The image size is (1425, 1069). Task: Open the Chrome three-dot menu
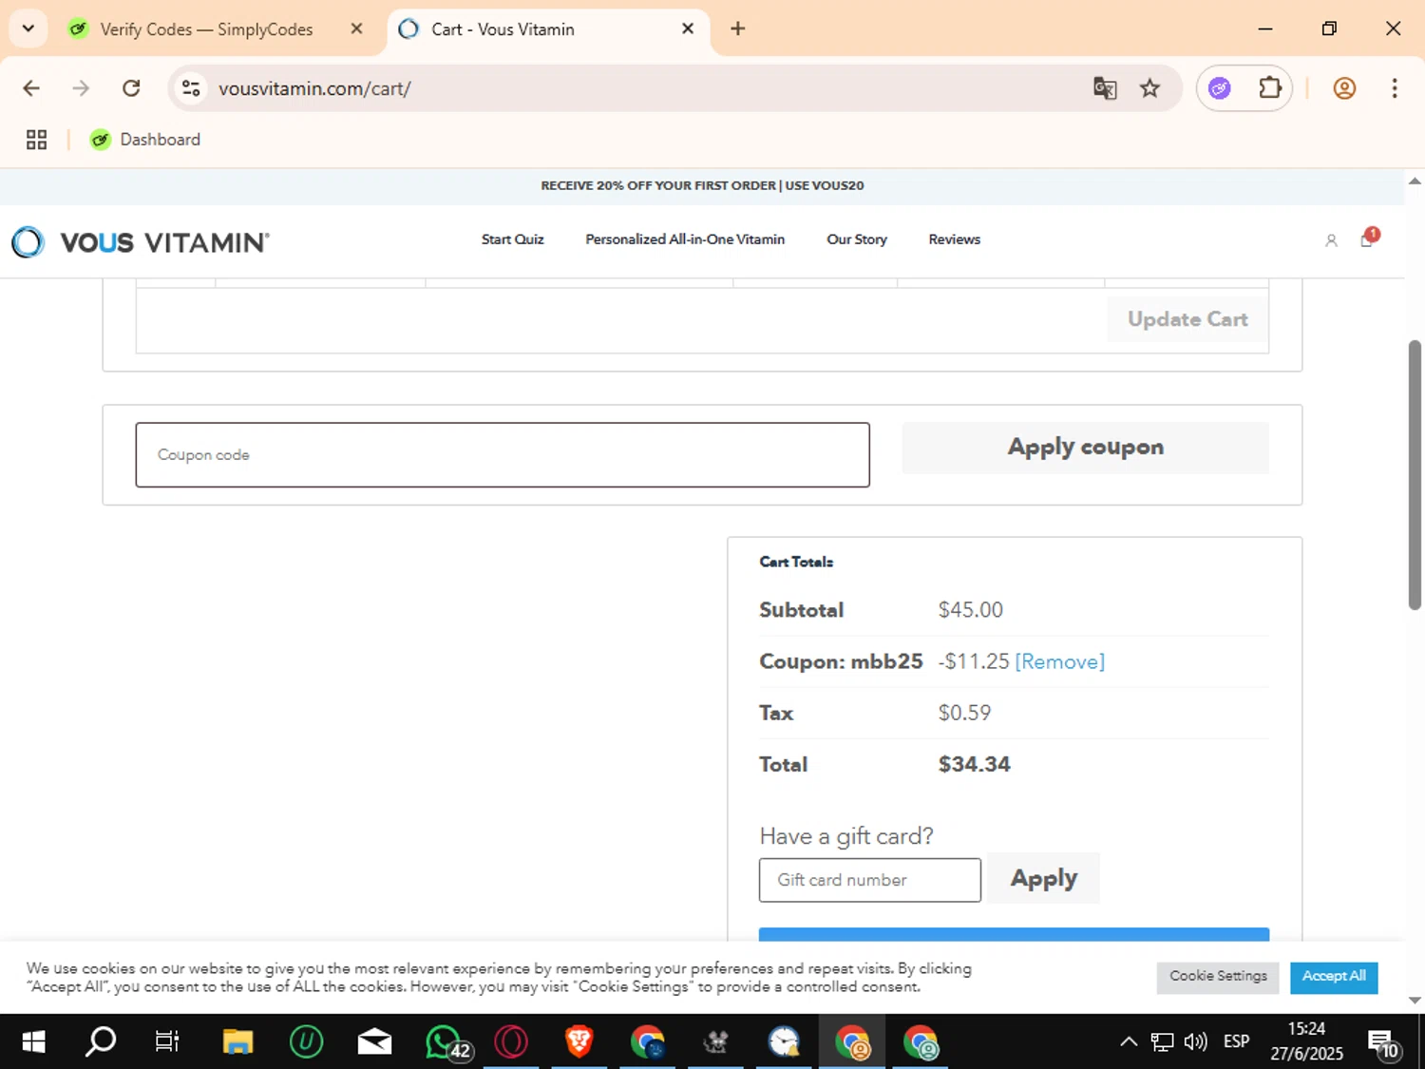pos(1395,88)
